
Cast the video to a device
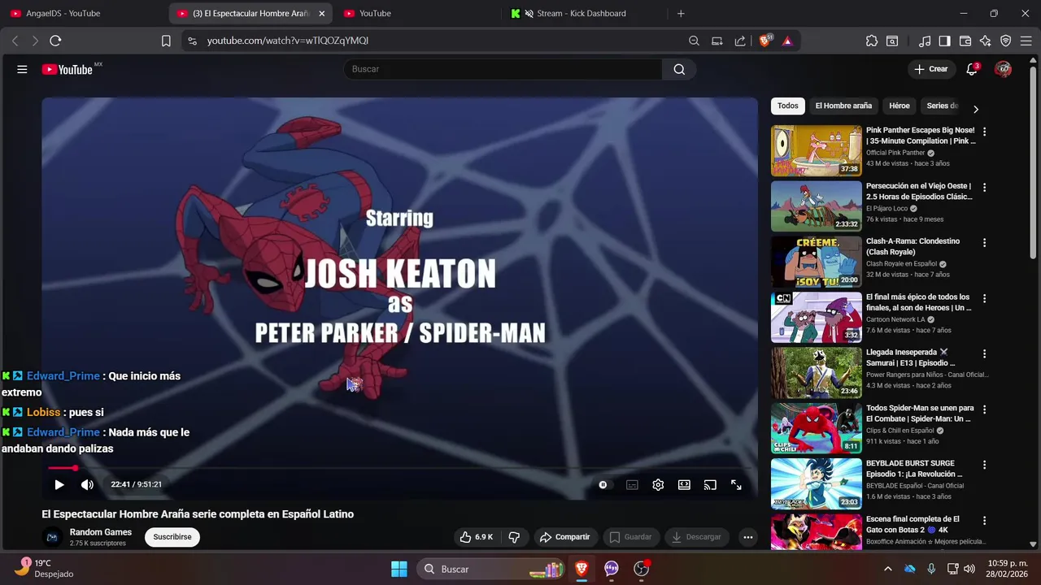point(710,484)
